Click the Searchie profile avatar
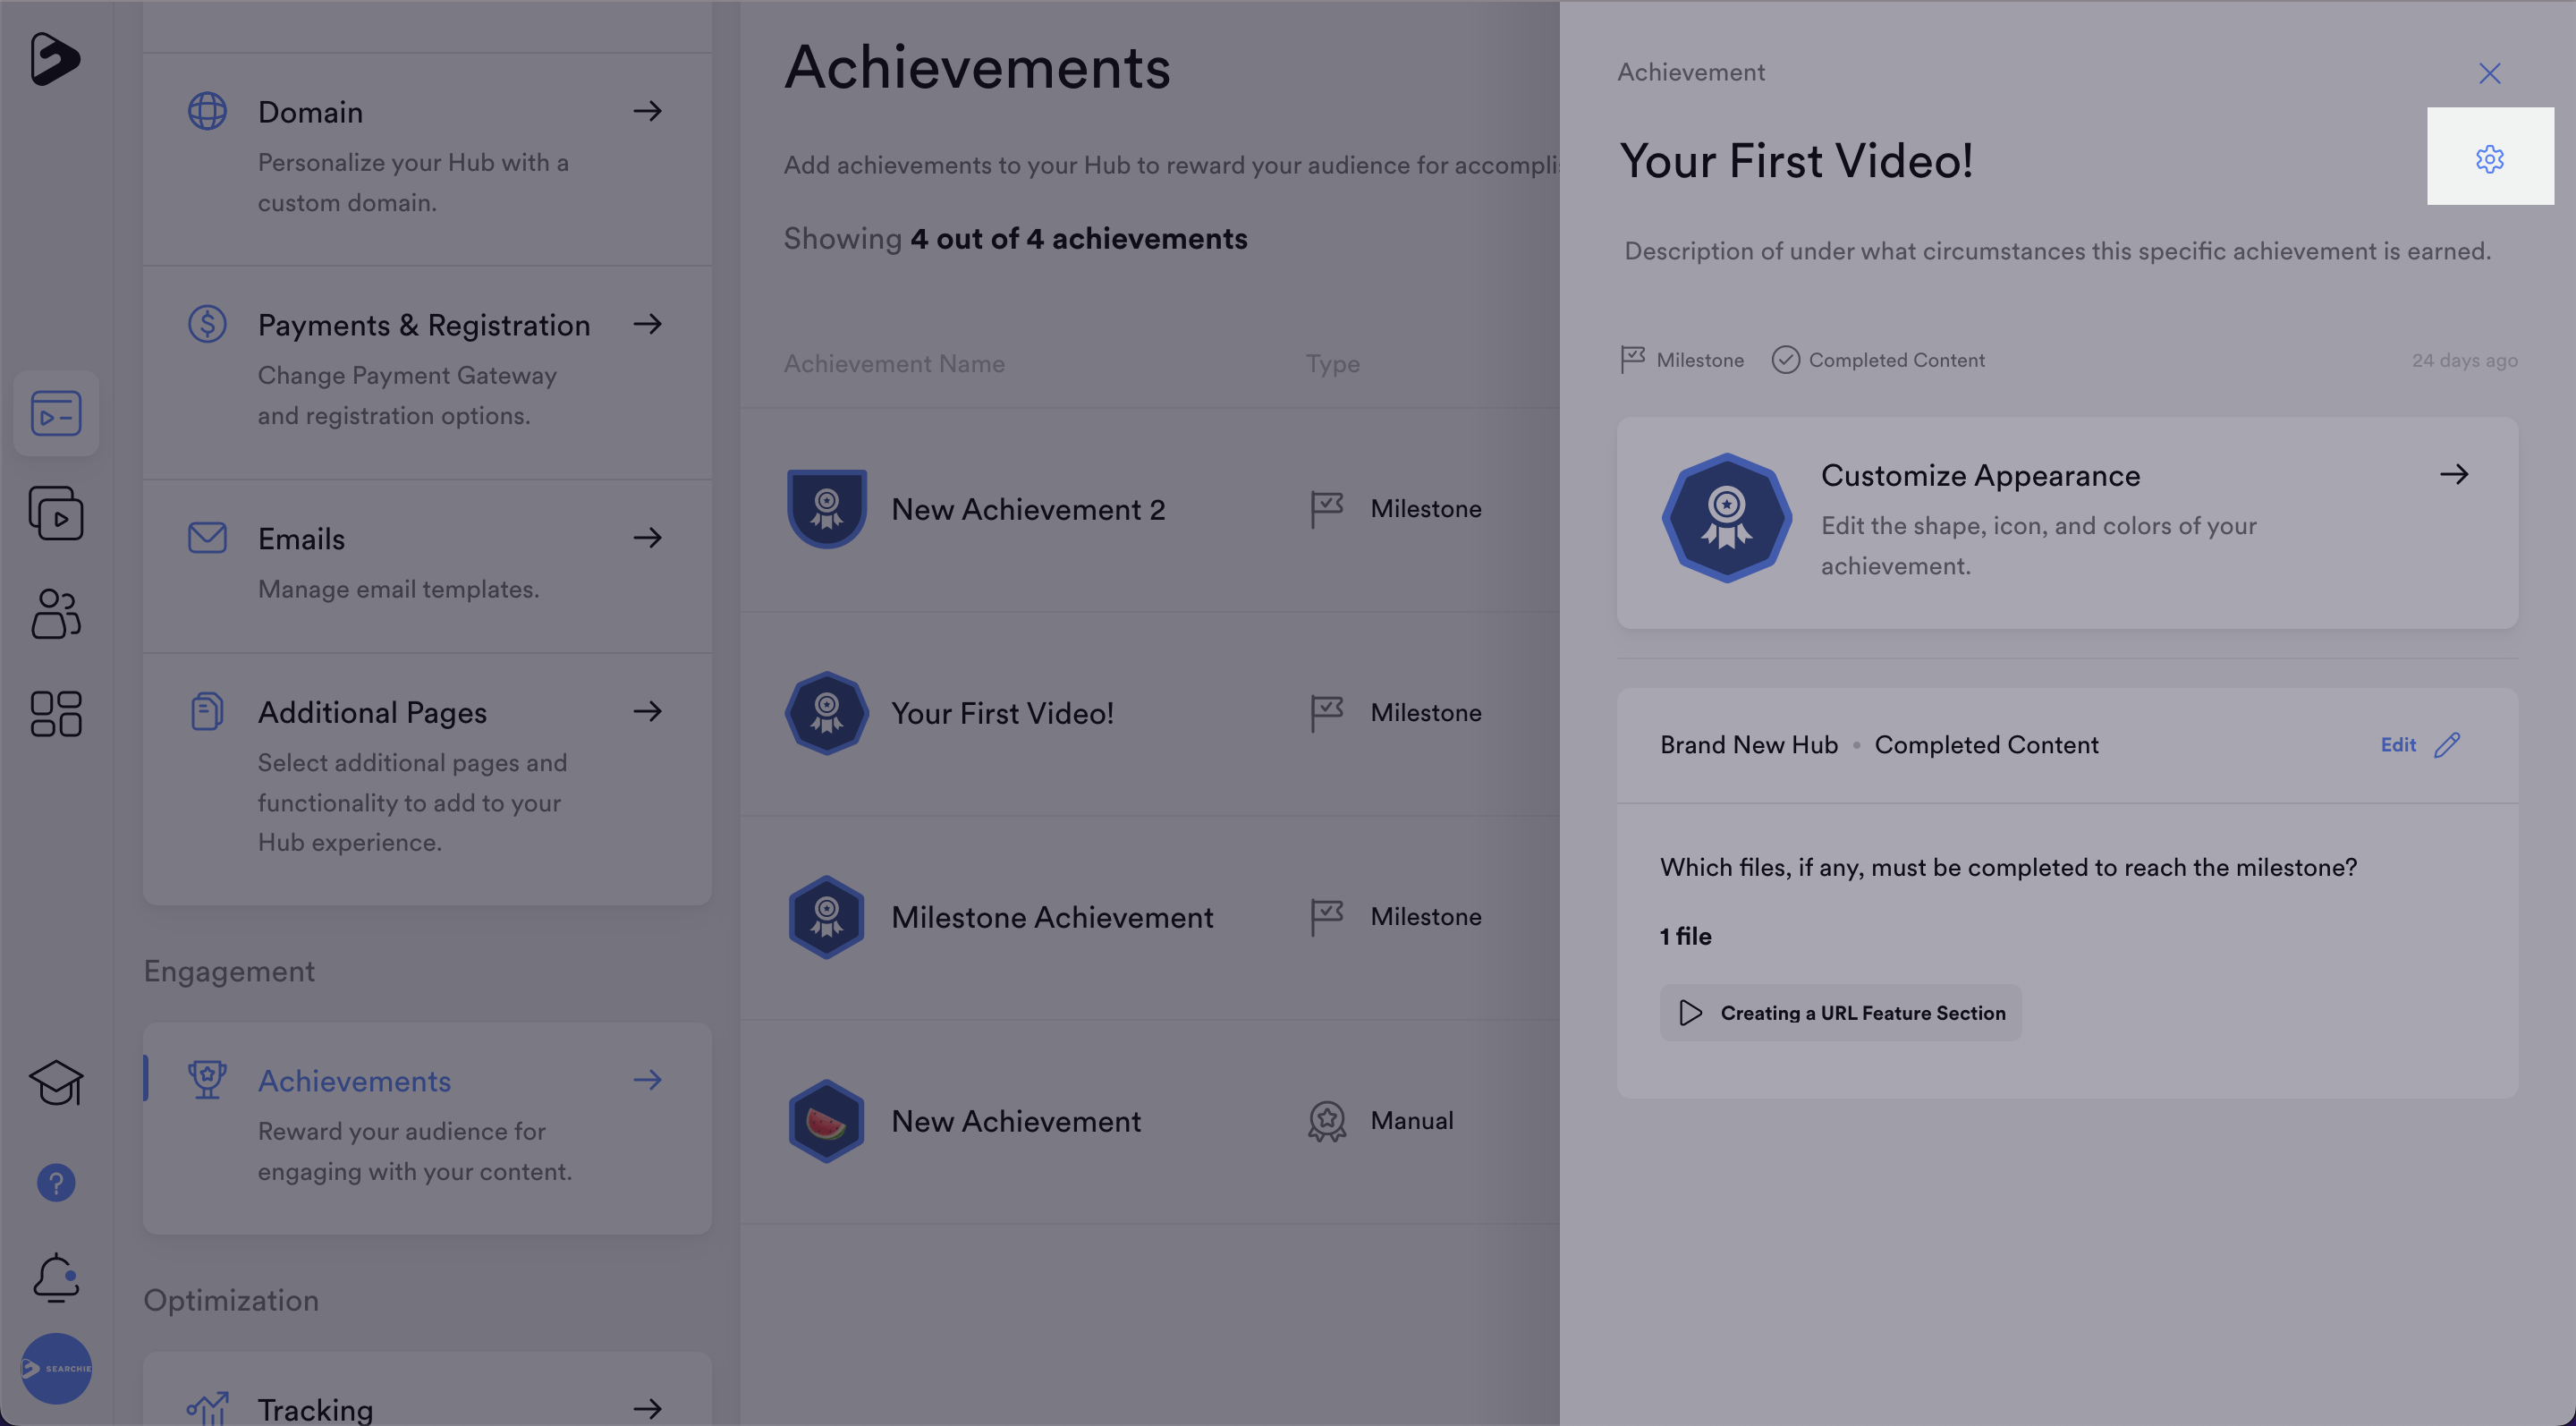The height and width of the screenshot is (1426, 2576). [55, 1368]
